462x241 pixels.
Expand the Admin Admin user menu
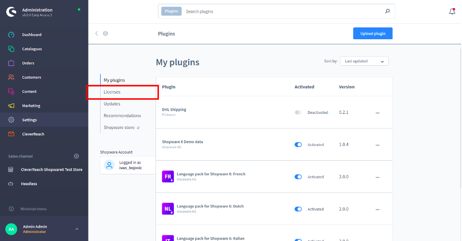point(77,229)
